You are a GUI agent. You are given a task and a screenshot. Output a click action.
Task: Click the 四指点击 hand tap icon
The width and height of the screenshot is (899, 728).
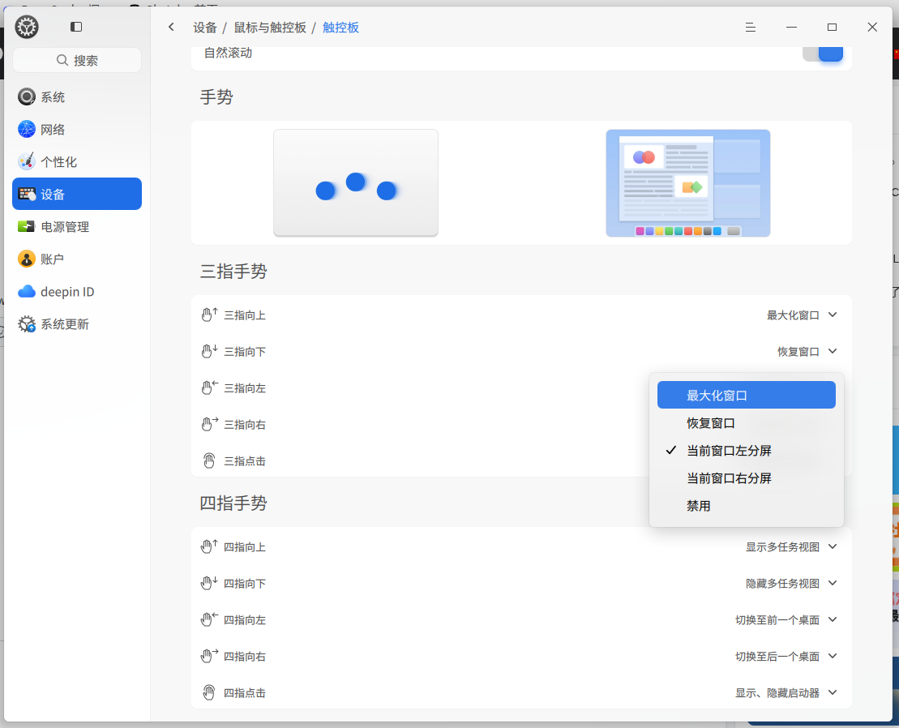click(x=209, y=692)
